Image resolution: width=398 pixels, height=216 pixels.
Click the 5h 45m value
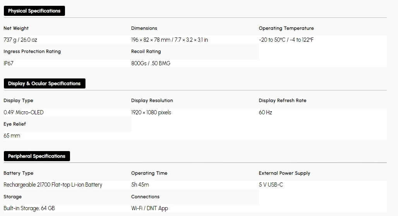click(140, 185)
